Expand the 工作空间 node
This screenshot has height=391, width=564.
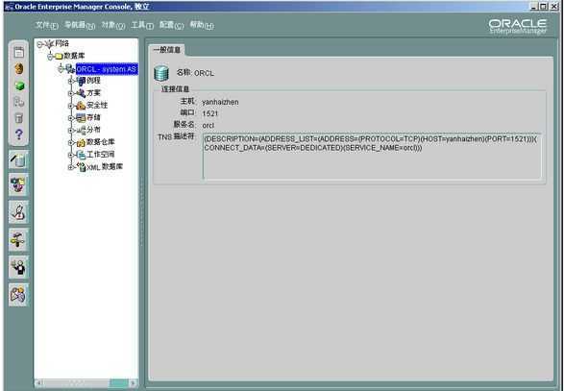pyautogui.click(x=71, y=155)
